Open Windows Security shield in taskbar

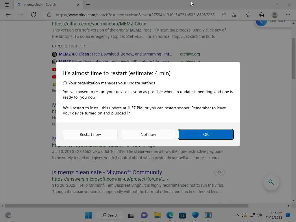195,215
